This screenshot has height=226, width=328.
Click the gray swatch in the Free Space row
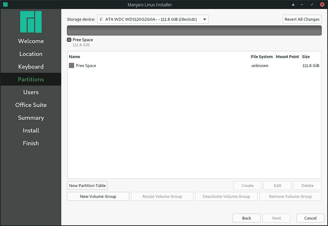pos(71,66)
